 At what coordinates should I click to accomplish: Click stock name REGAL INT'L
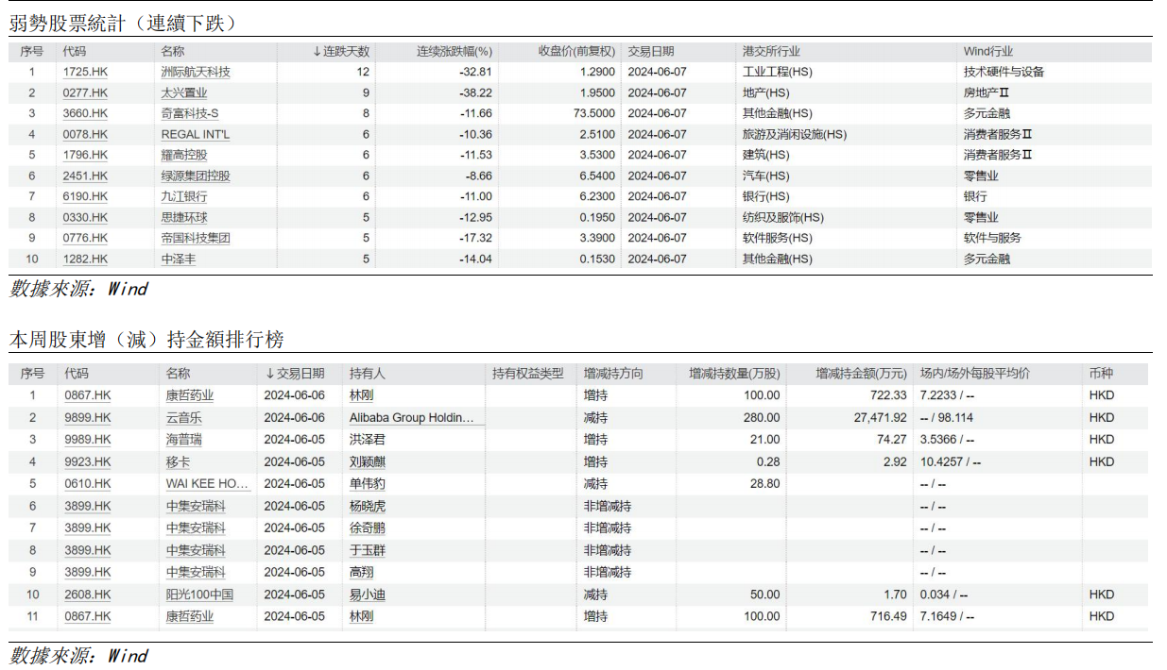pos(196,134)
